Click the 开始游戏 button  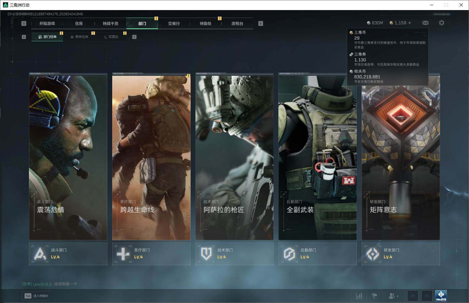(x=47, y=23)
